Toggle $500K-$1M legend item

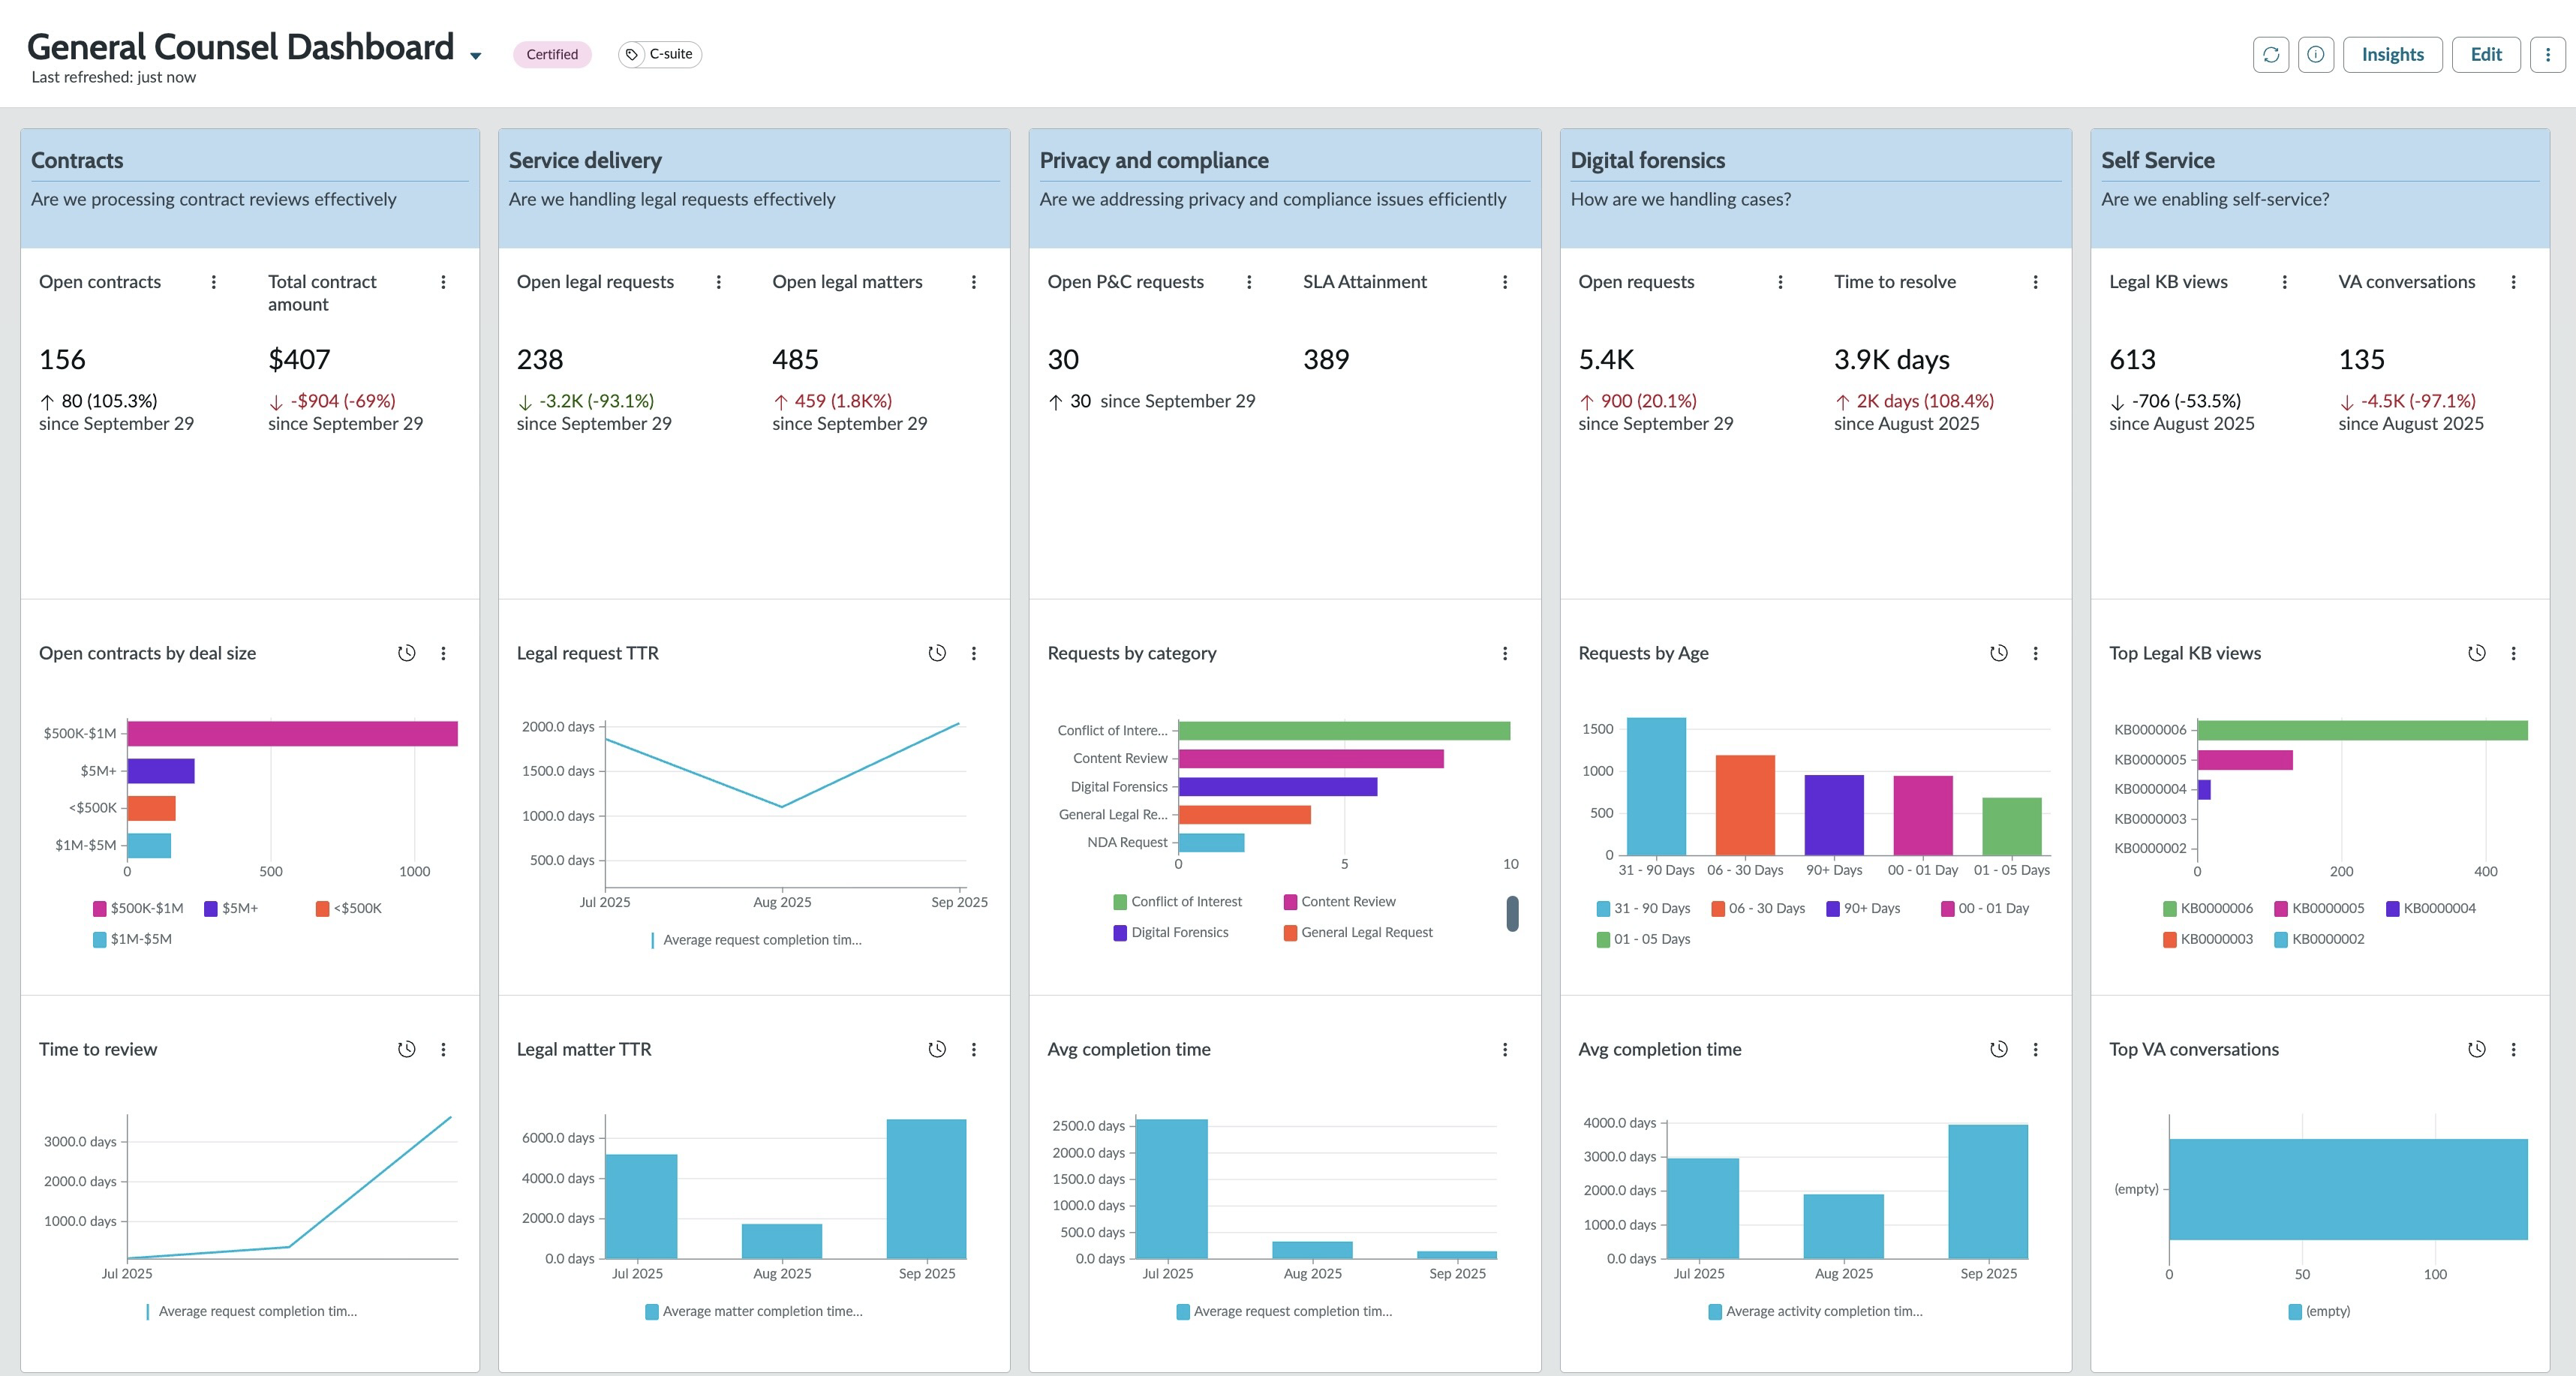coord(138,908)
